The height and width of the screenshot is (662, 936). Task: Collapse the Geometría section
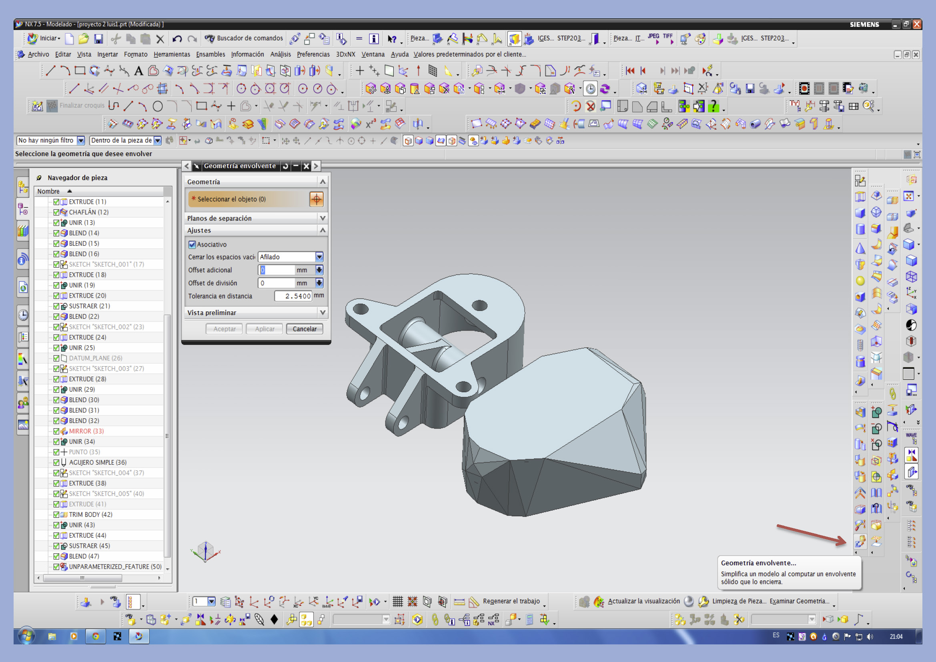(323, 182)
